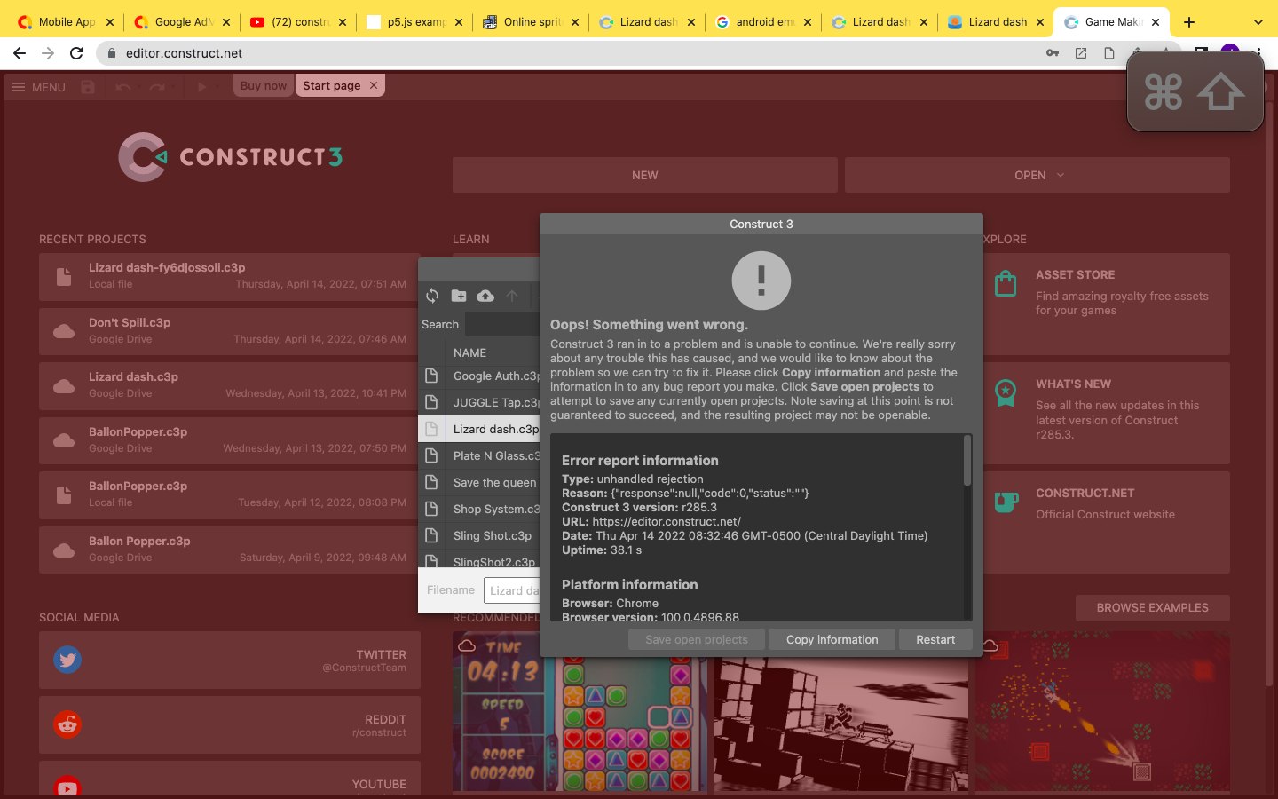Select Sling Shot.c3p file row
The image size is (1278, 799).
pos(479,535)
